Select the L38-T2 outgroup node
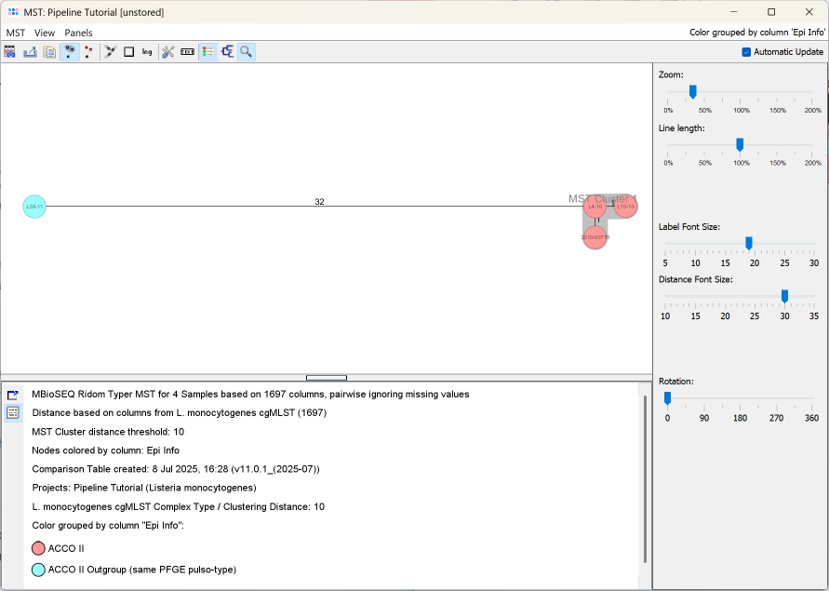 tap(33, 206)
